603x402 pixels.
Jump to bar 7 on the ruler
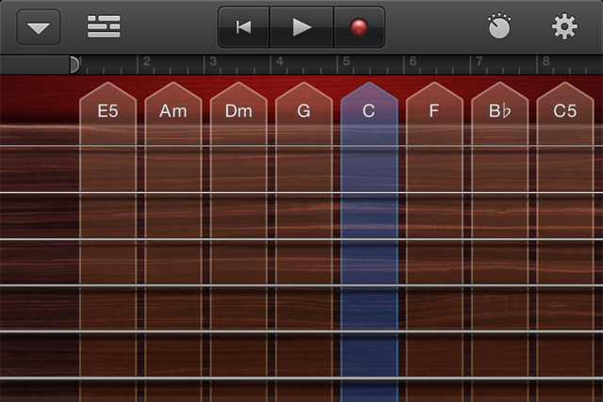480,61
